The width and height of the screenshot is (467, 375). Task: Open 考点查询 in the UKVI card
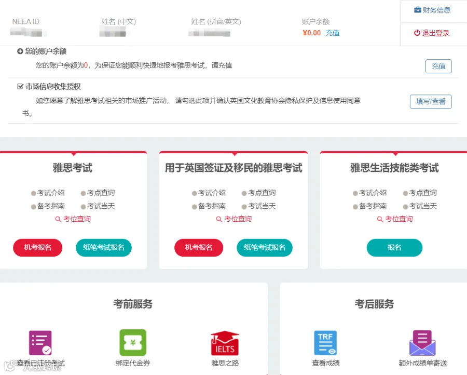click(x=260, y=192)
